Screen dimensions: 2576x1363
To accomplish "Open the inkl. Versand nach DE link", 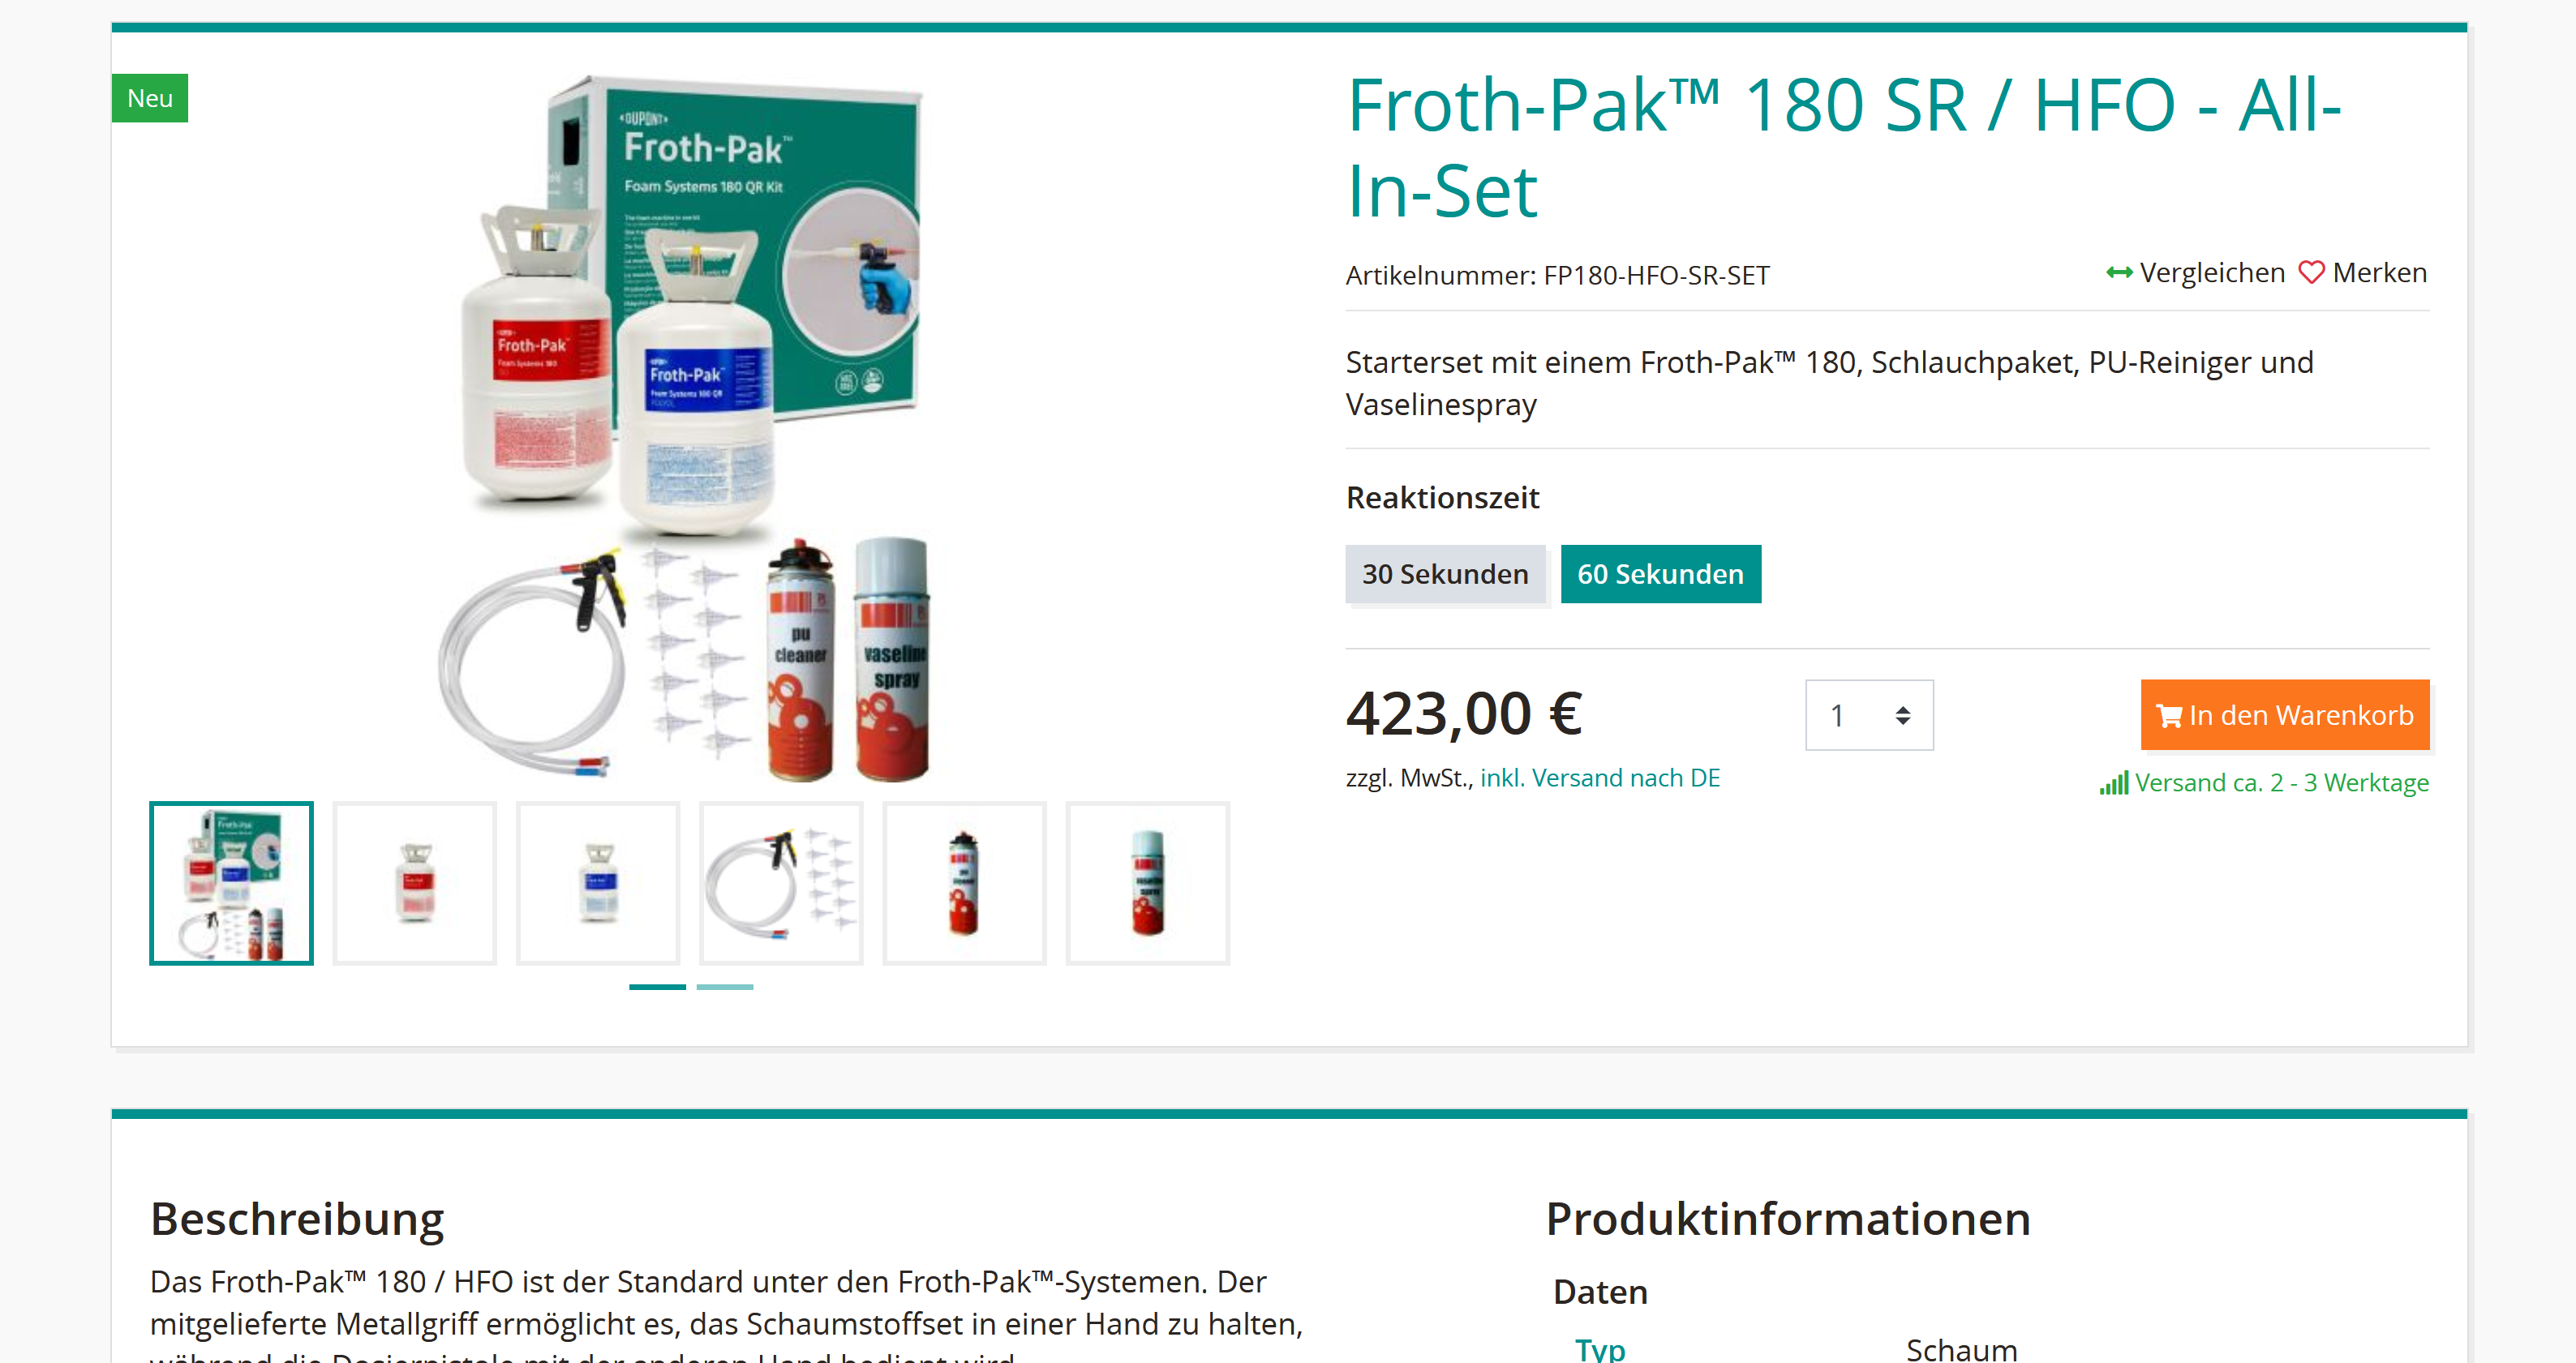I will coord(1600,778).
